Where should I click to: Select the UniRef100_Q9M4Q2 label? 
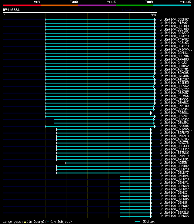point(174,166)
